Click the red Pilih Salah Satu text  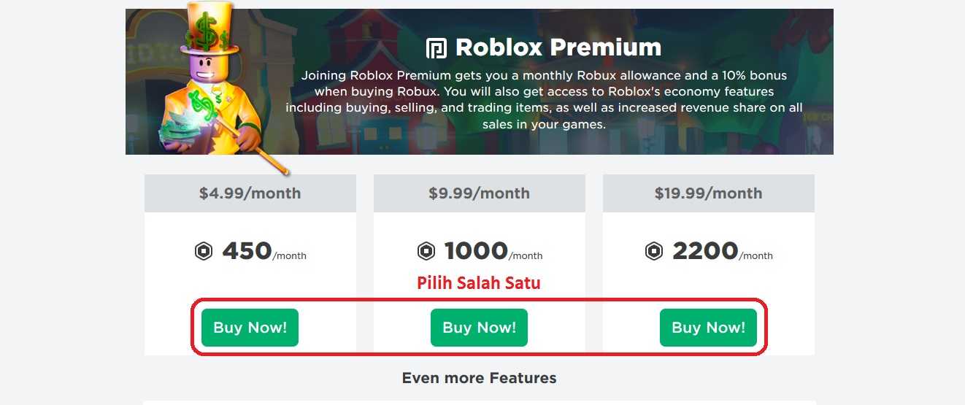(479, 283)
